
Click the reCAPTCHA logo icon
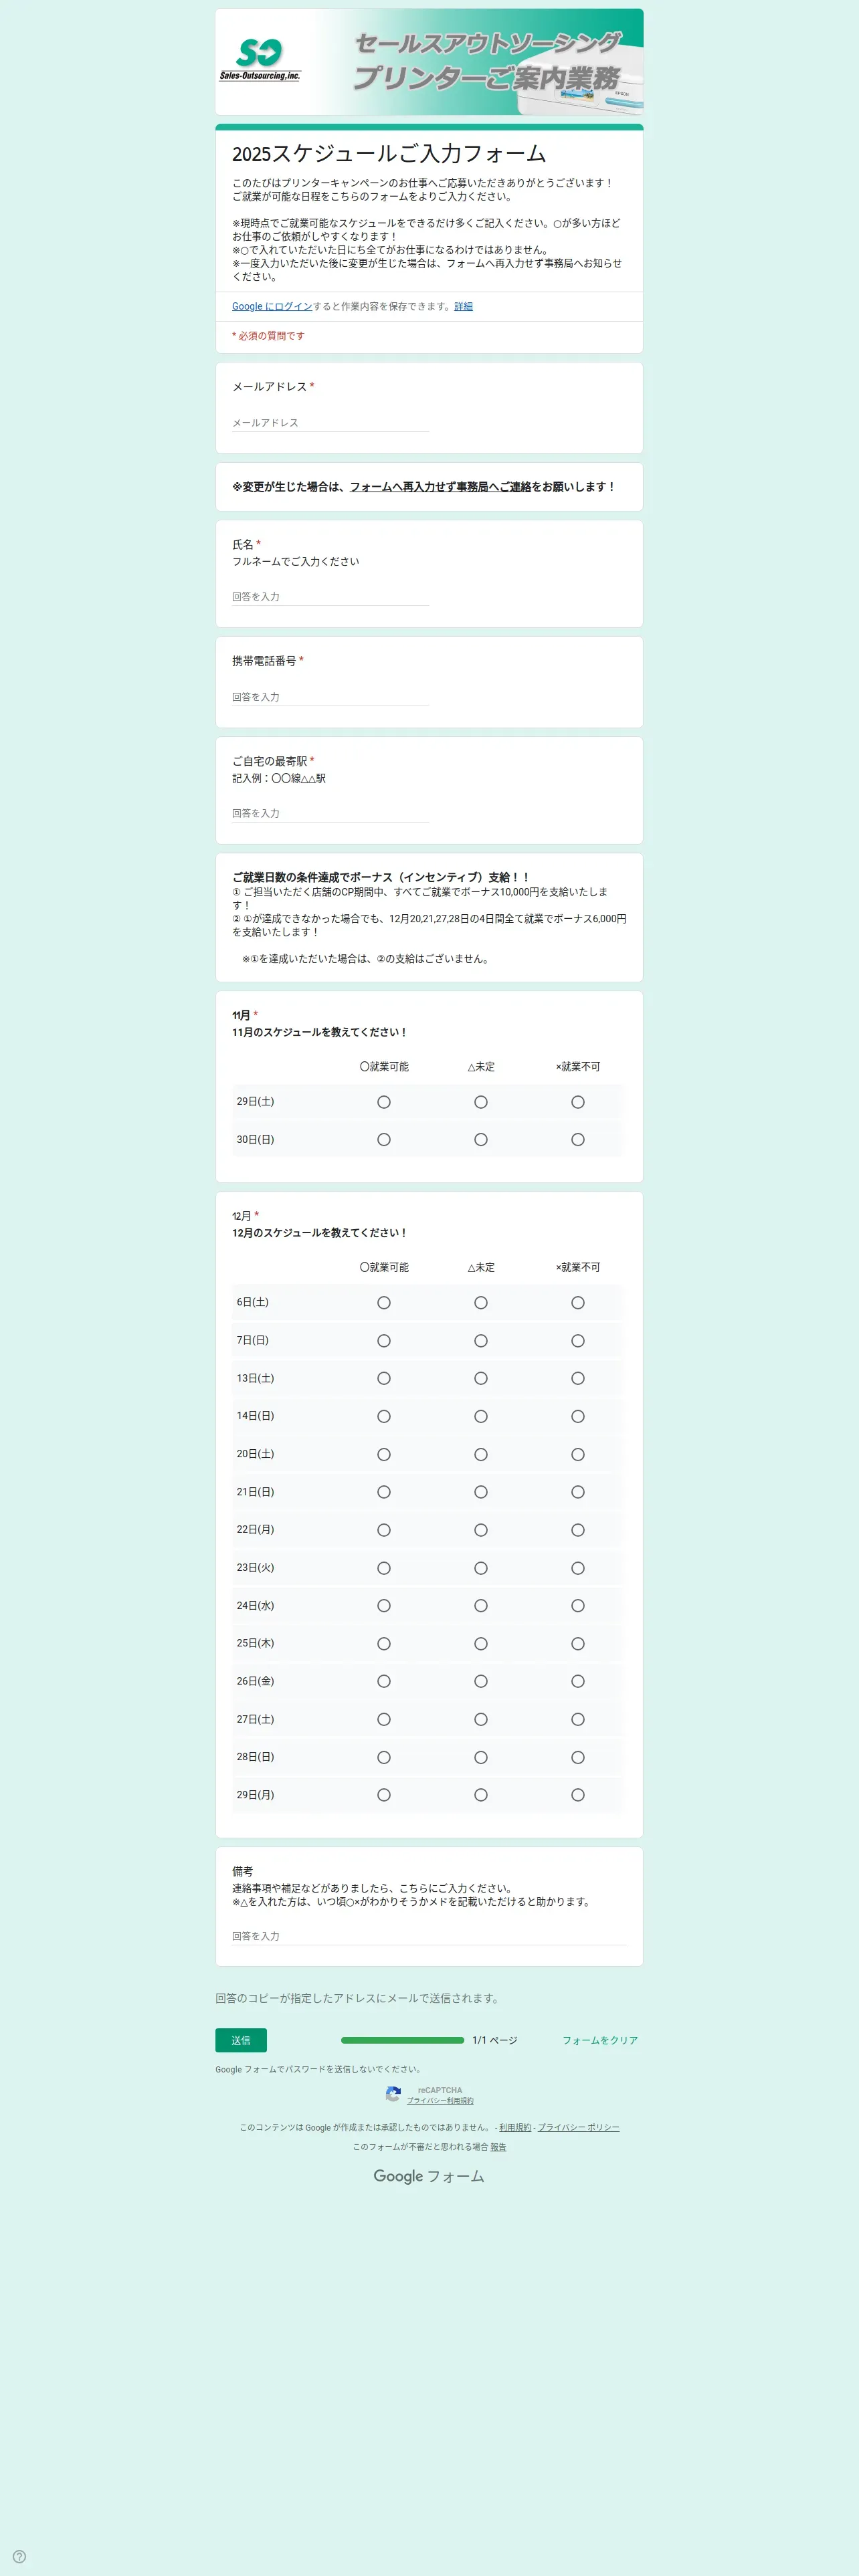(393, 2094)
